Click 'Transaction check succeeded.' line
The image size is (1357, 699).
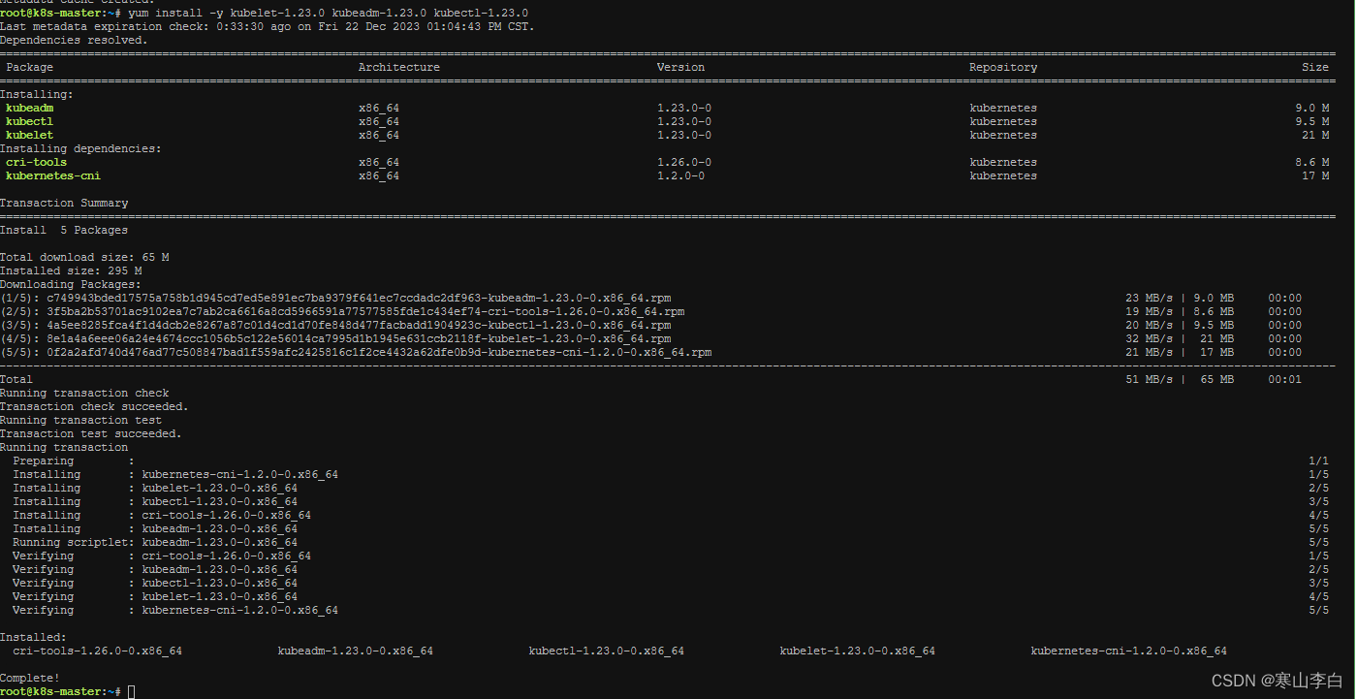click(x=94, y=407)
